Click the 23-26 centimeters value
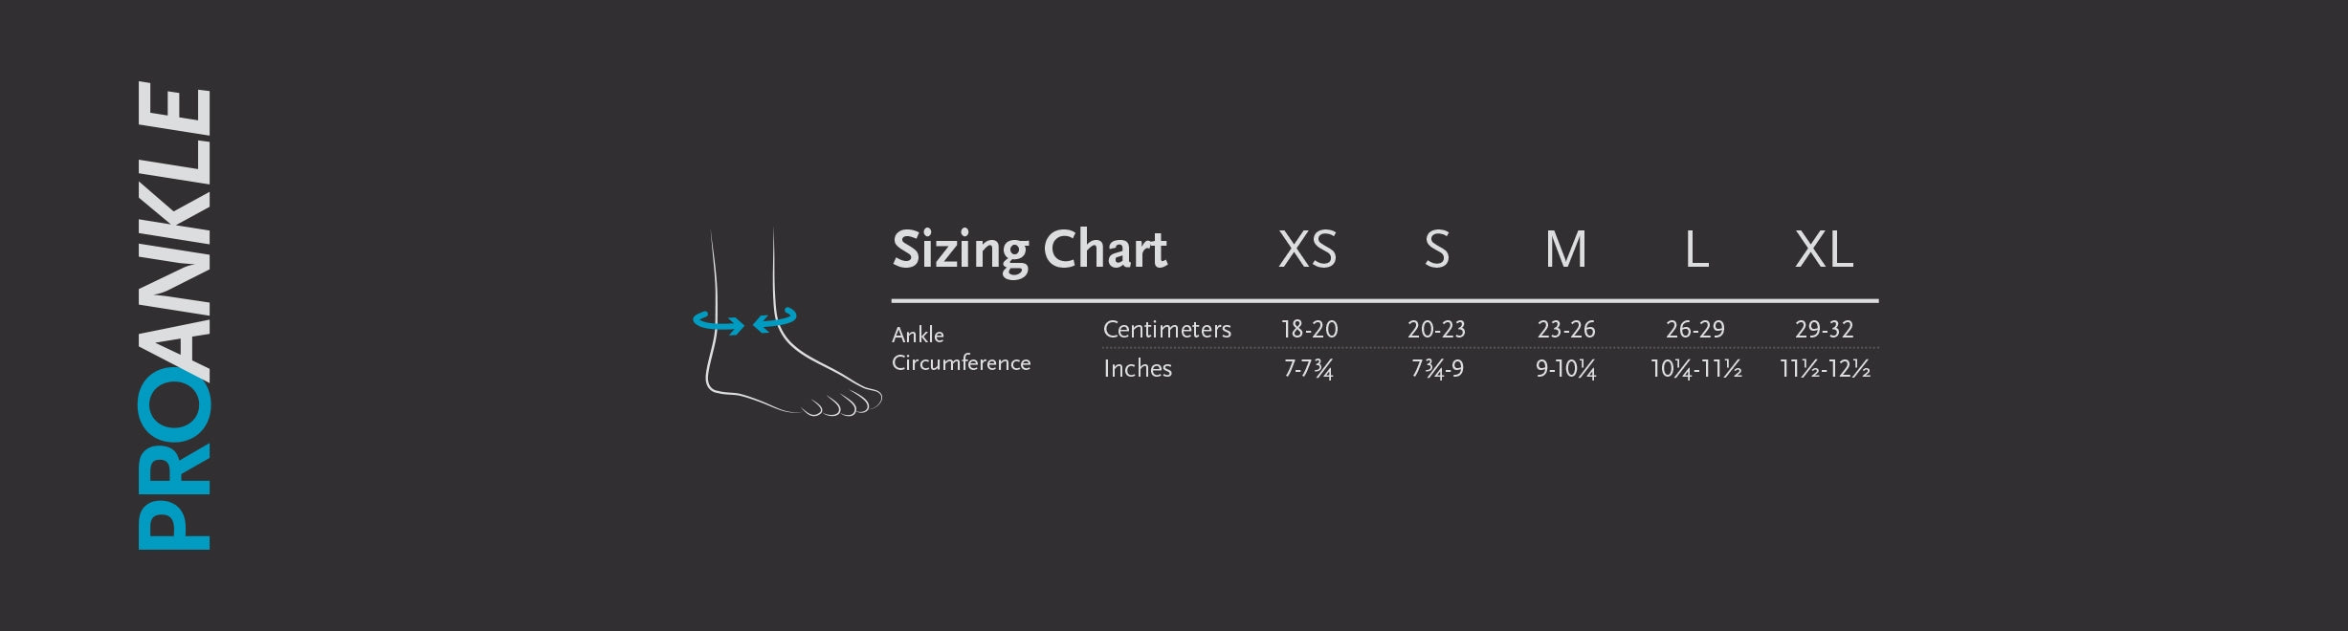 click(1566, 330)
